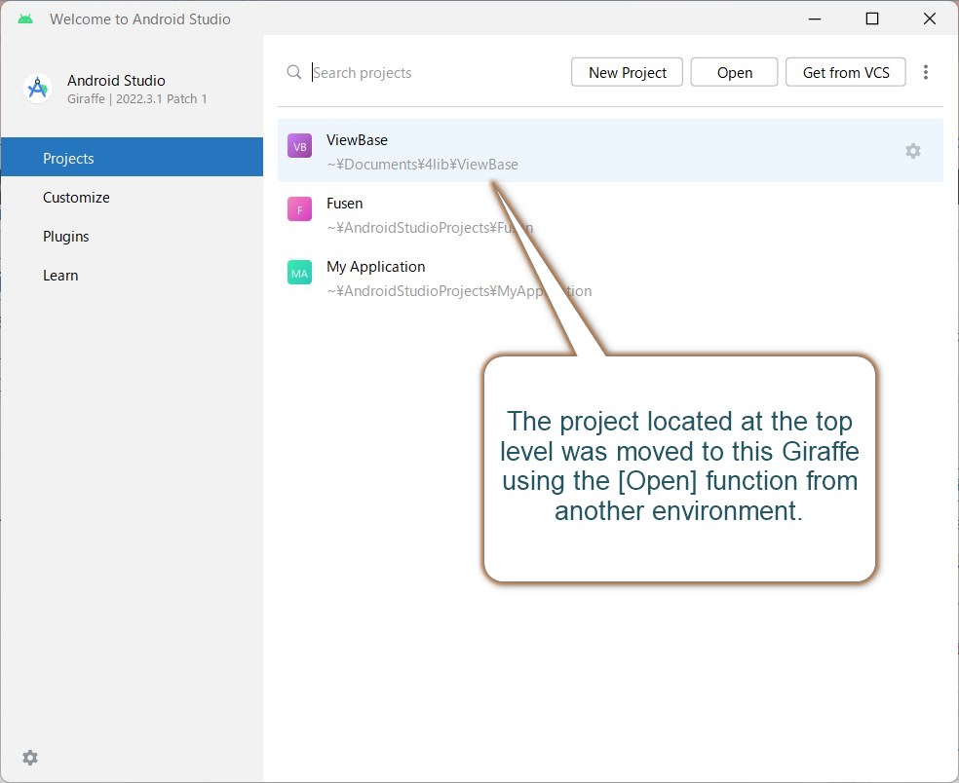This screenshot has height=783, width=959.
Task: Click the Open button
Action: (x=734, y=72)
